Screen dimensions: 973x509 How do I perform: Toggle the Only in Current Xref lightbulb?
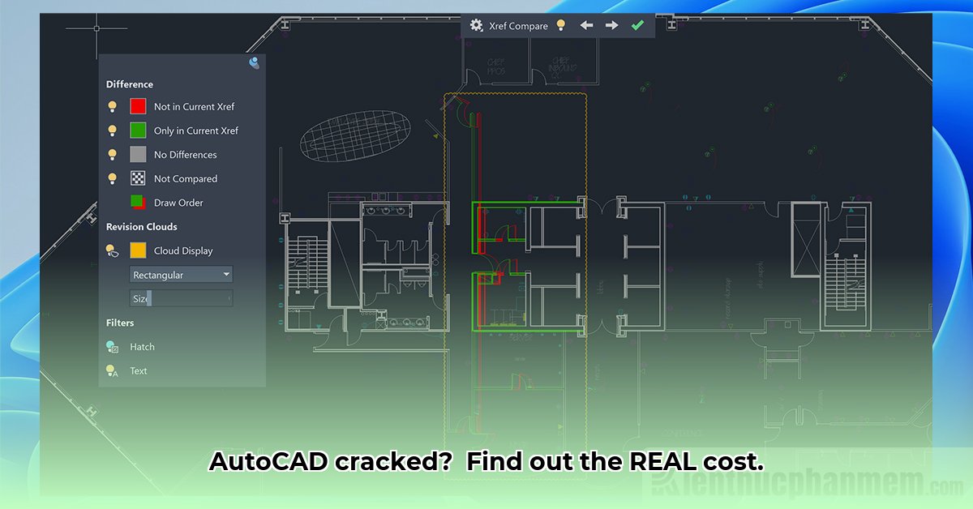[x=113, y=130]
